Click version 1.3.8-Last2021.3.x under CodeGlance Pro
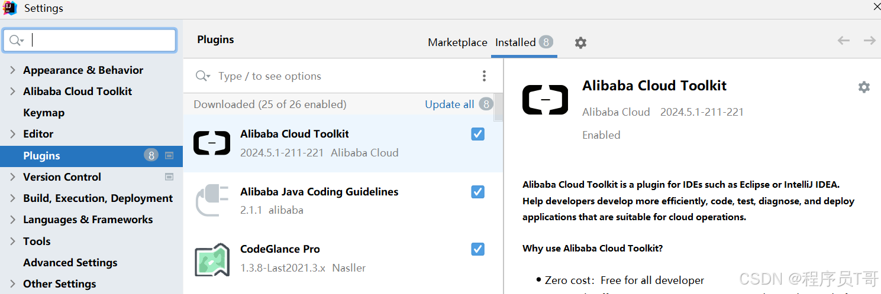881x294 pixels. (x=283, y=267)
